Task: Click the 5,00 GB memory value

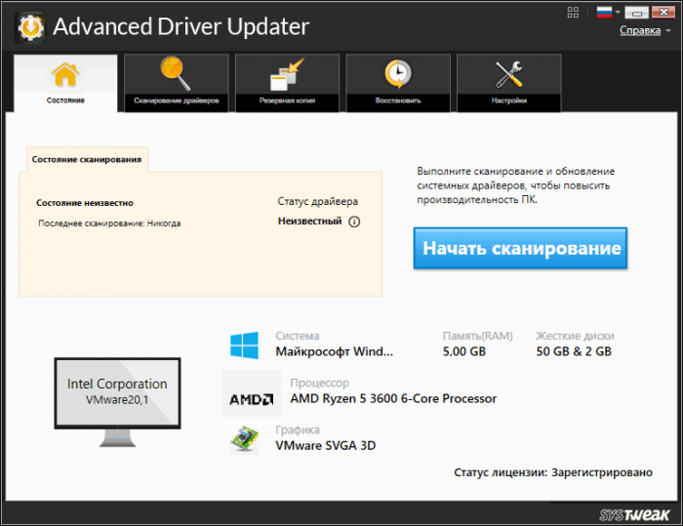Action: click(x=463, y=351)
